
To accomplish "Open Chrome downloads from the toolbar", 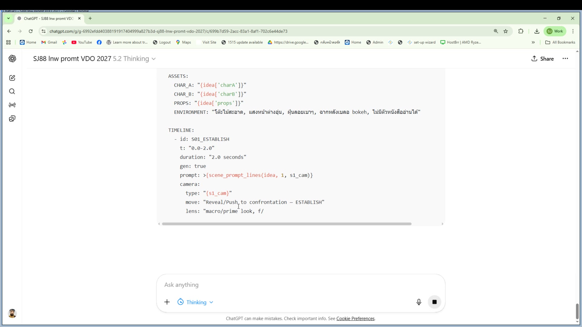I will (537, 31).
